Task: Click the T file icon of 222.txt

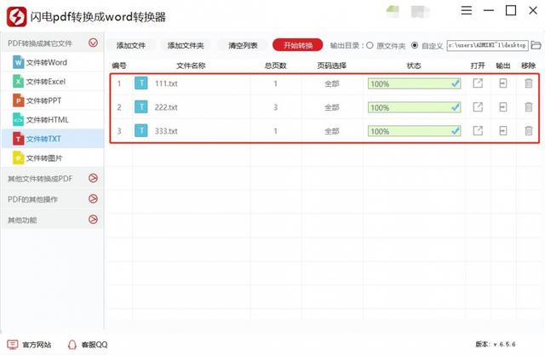Action: click(141, 107)
